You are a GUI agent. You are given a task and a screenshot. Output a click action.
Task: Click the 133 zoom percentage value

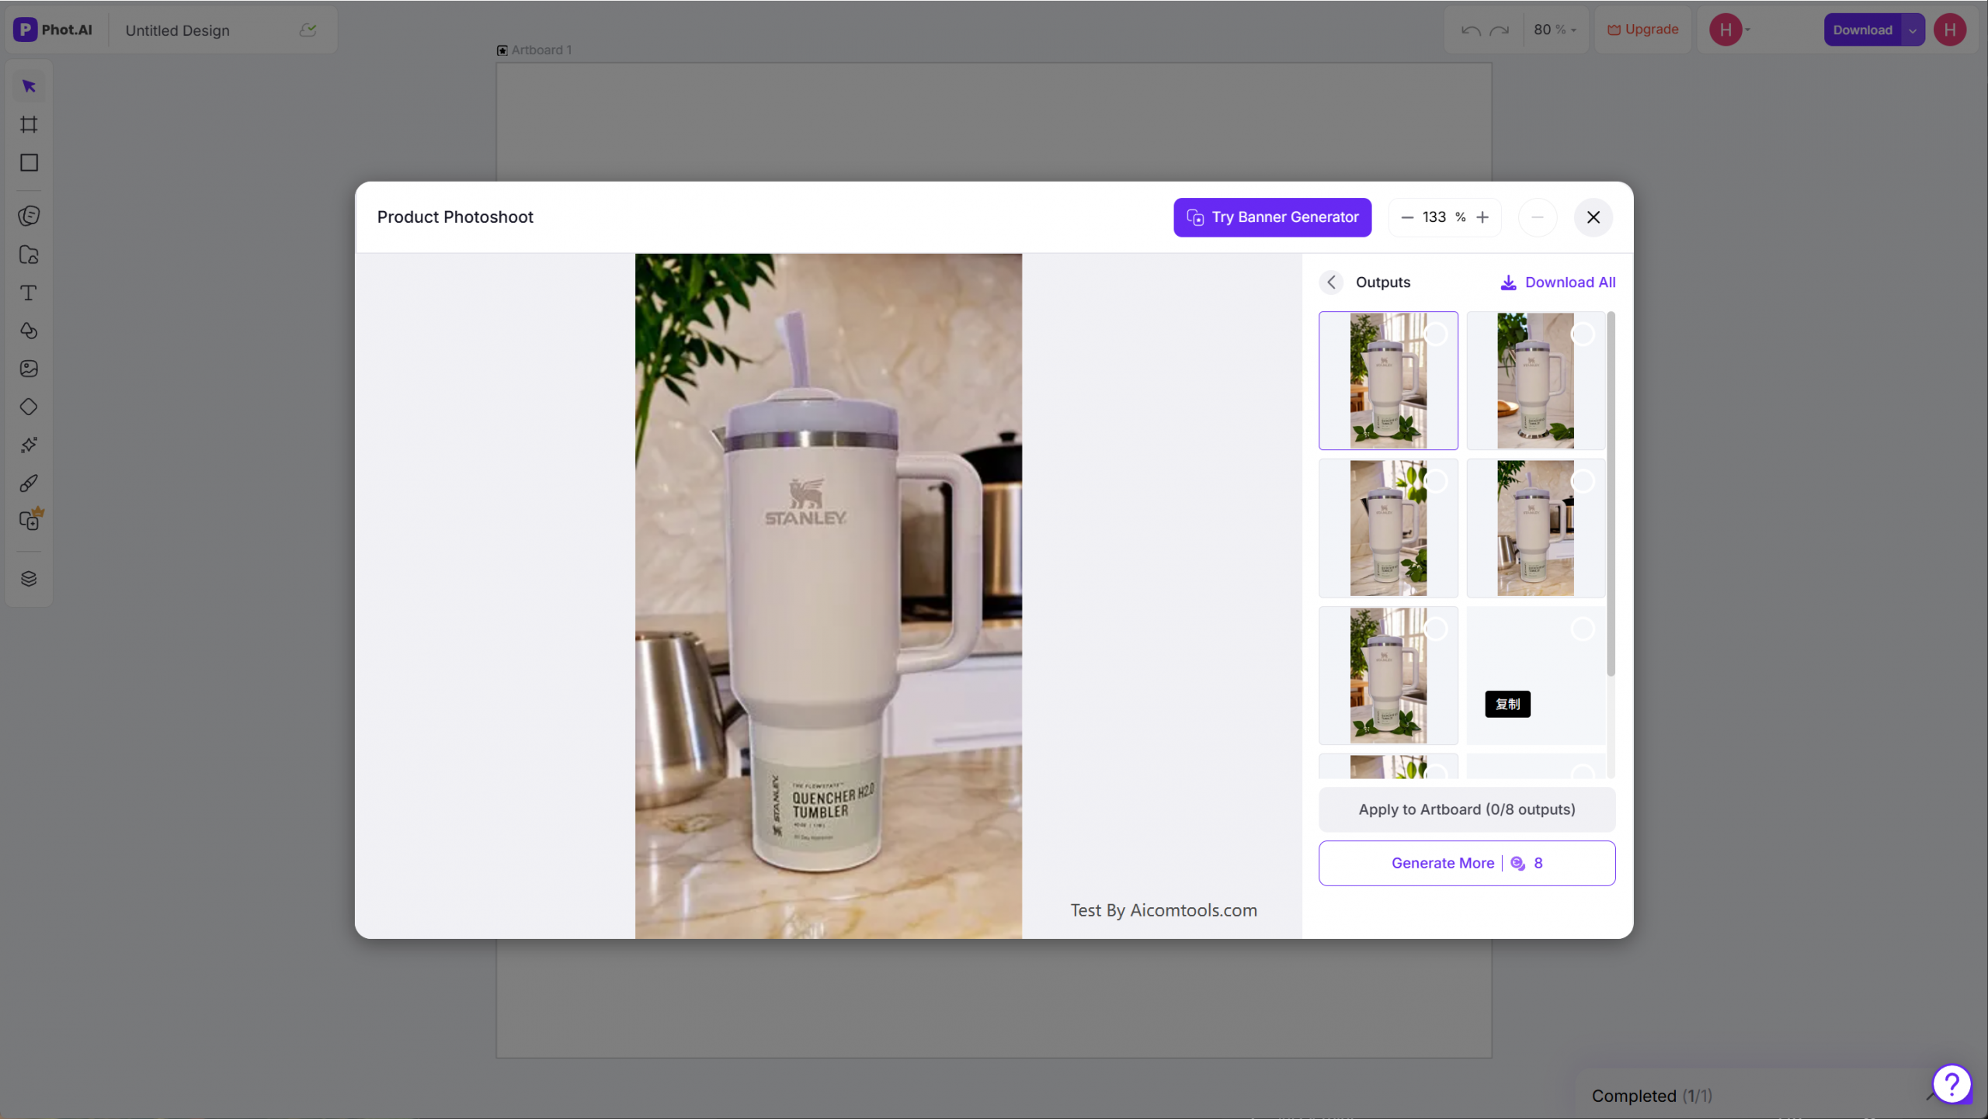pyautogui.click(x=1434, y=217)
